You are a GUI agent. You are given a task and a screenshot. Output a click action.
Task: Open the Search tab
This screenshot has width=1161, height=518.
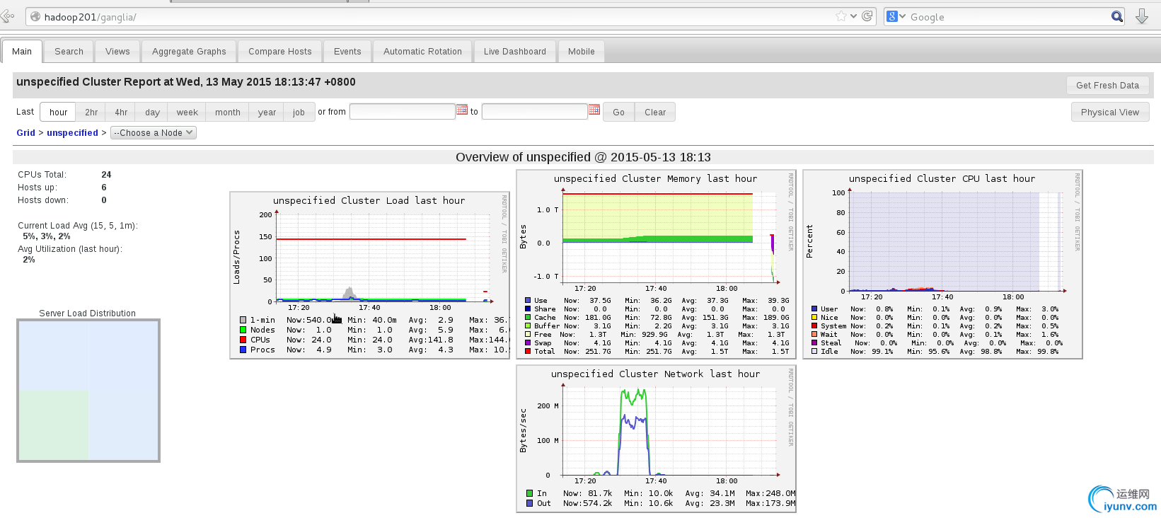click(69, 52)
